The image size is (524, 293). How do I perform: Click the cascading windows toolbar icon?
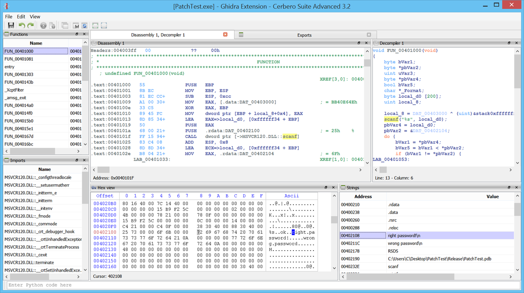click(x=65, y=26)
